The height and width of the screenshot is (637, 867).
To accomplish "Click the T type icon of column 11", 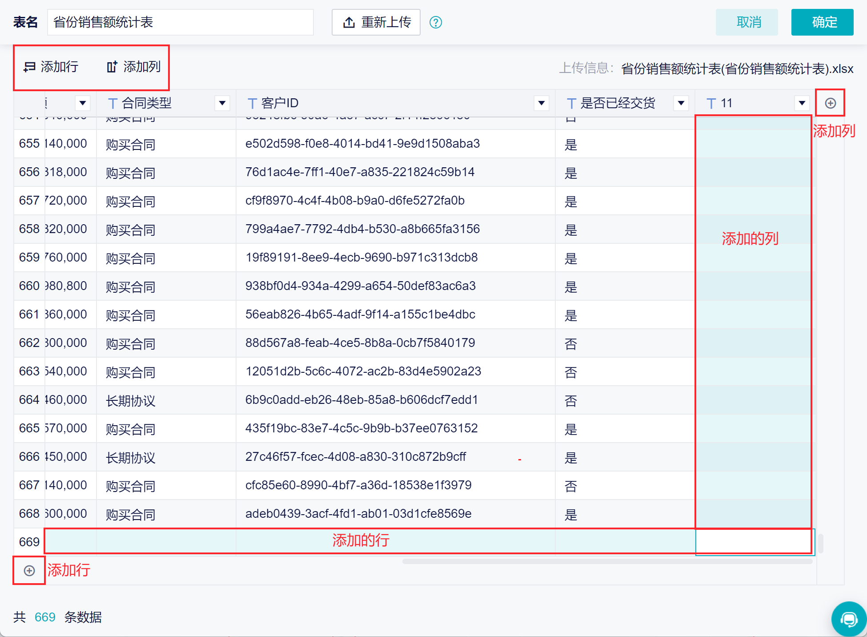I will [711, 104].
